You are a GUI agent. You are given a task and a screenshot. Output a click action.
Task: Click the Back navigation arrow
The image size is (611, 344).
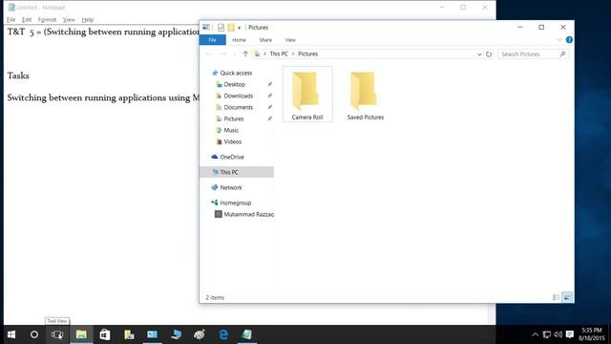pyautogui.click(x=208, y=54)
